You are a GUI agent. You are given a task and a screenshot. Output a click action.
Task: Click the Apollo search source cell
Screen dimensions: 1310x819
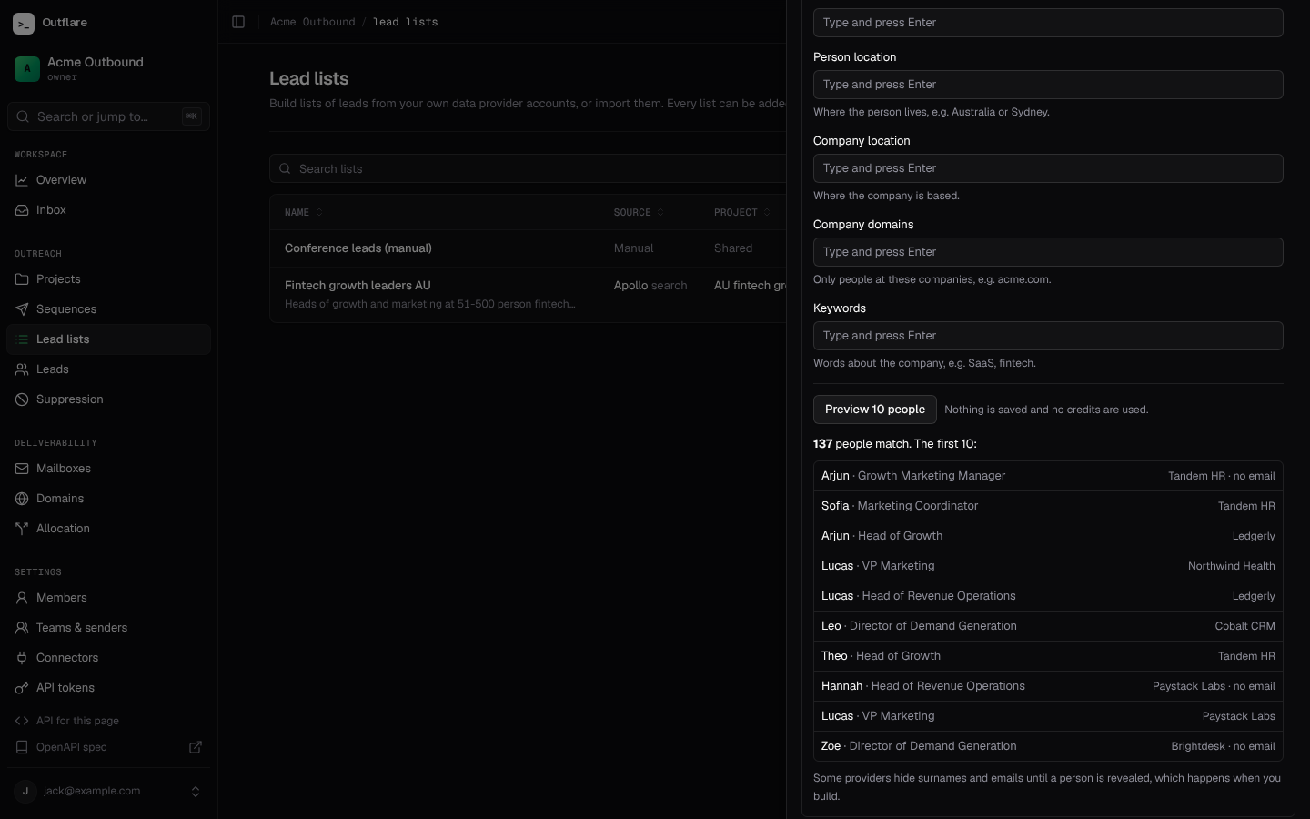click(650, 286)
